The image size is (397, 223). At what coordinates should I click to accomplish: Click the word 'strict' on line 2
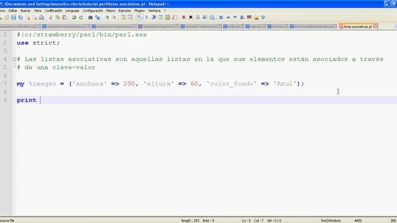(44, 43)
